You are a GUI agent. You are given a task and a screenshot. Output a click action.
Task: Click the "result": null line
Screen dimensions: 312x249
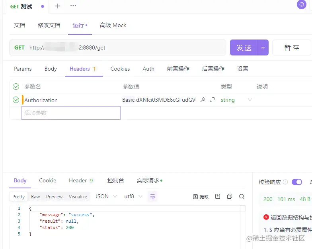[59, 221]
